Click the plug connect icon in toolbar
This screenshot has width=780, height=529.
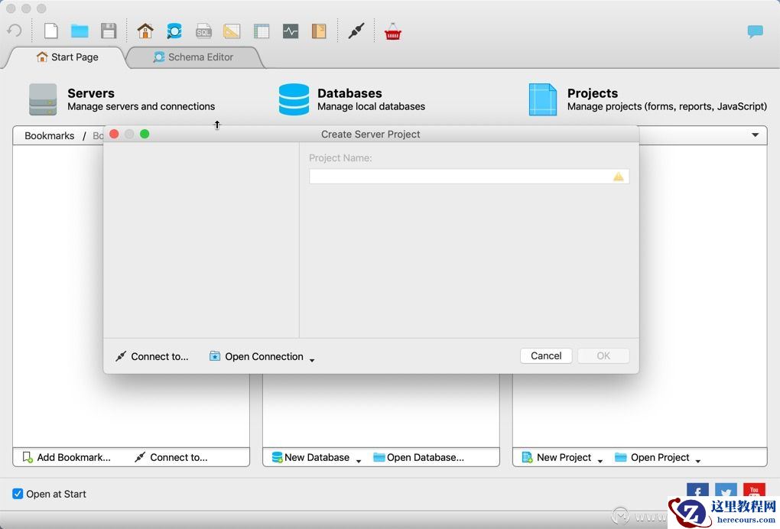tap(356, 31)
